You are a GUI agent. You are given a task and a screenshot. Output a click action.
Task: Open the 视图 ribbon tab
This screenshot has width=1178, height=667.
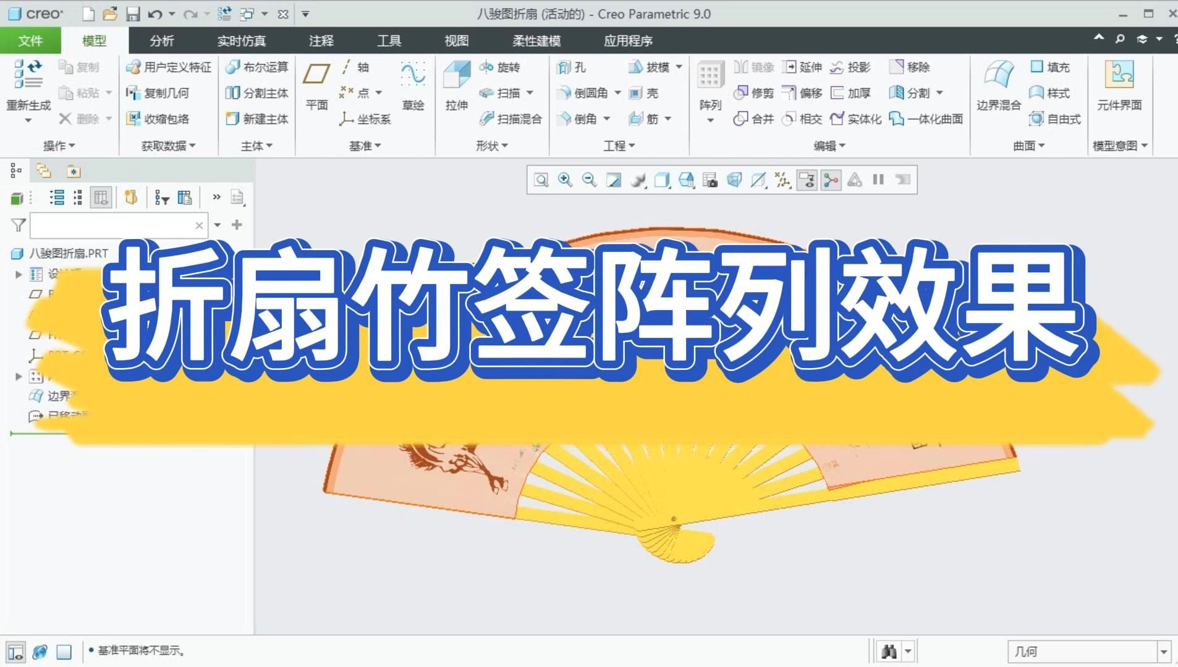click(x=457, y=41)
